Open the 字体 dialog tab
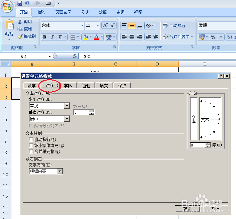Image resolution: width=236 pixels, height=219 pixels. [x=68, y=86]
